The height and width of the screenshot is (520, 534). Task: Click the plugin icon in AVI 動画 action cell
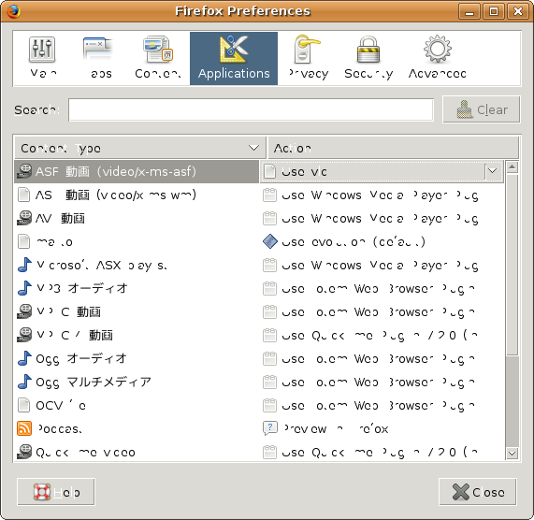(269, 218)
